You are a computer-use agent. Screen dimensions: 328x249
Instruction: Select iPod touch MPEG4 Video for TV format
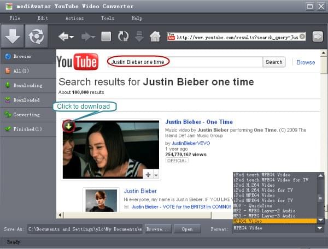(274, 180)
